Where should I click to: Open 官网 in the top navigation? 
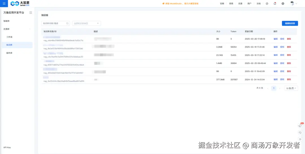(222, 3)
